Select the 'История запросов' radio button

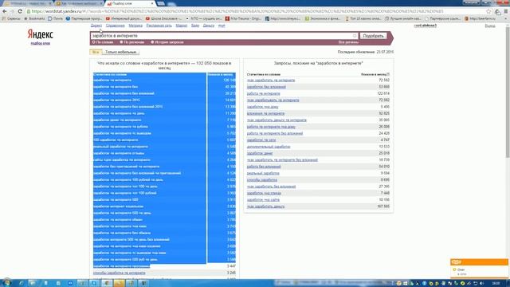tap(152, 42)
